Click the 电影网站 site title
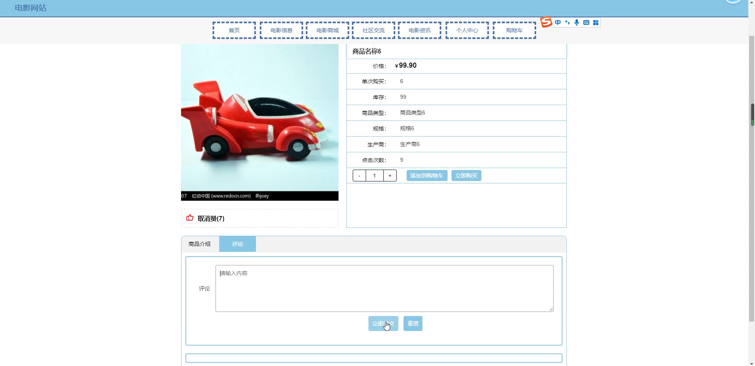 [31, 8]
